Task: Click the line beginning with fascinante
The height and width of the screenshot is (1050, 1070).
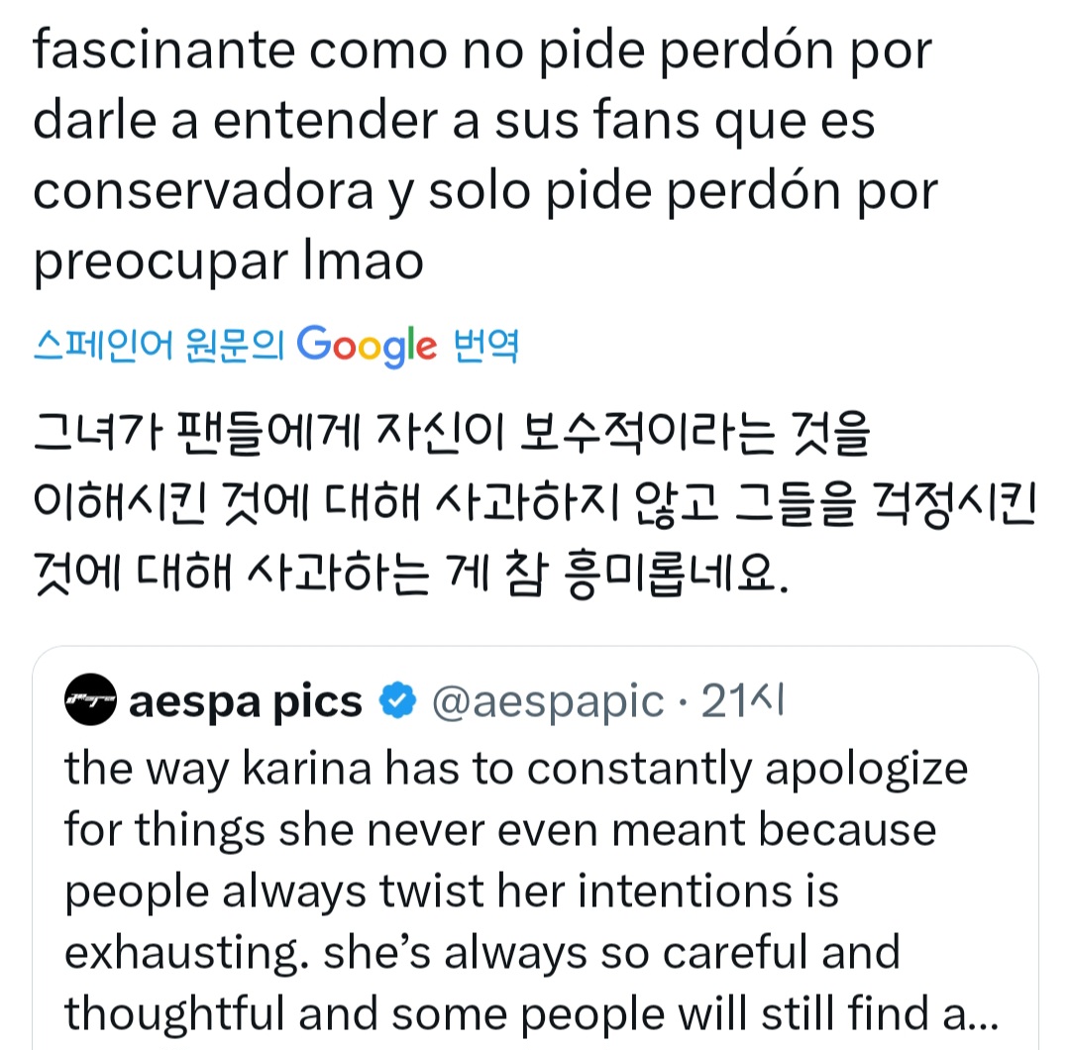Action: click(481, 52)
